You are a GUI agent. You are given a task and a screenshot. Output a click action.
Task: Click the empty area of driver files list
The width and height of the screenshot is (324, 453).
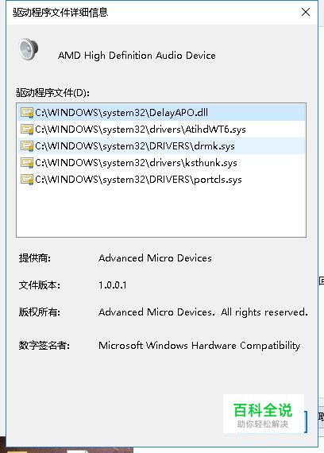pyautogui.click(x=161, y=212)
